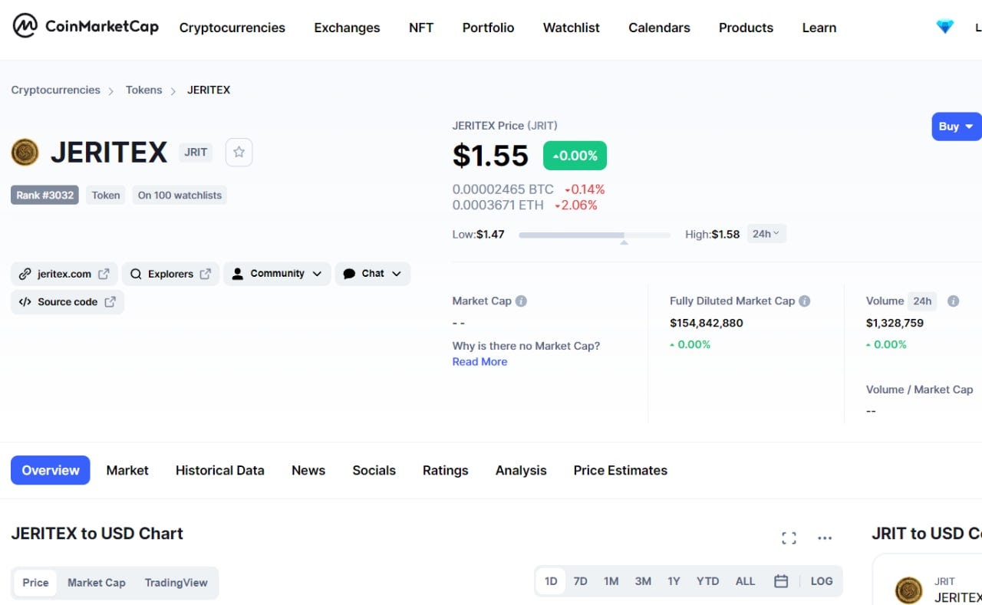Click the Tokens breadcrumb link
Image resolution: width=982 pixels, height=605 pixels.
(144, 90)
